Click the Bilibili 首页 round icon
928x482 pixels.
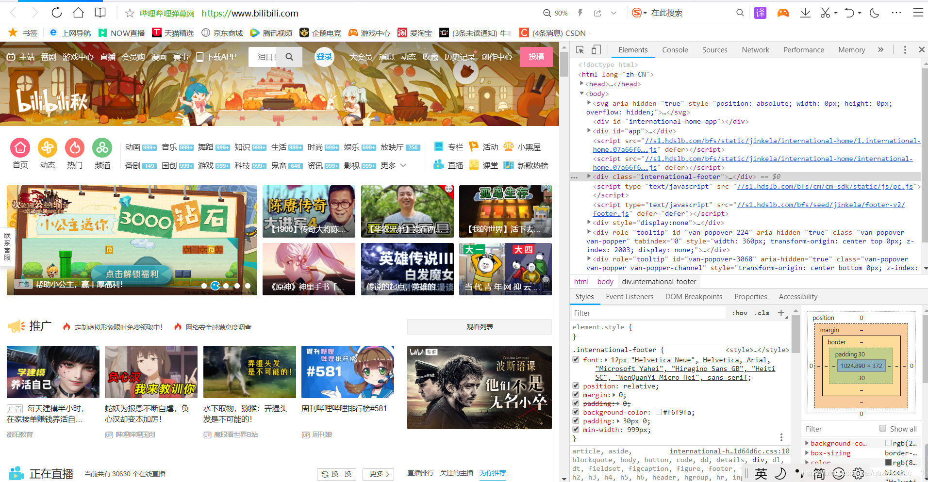20,147
